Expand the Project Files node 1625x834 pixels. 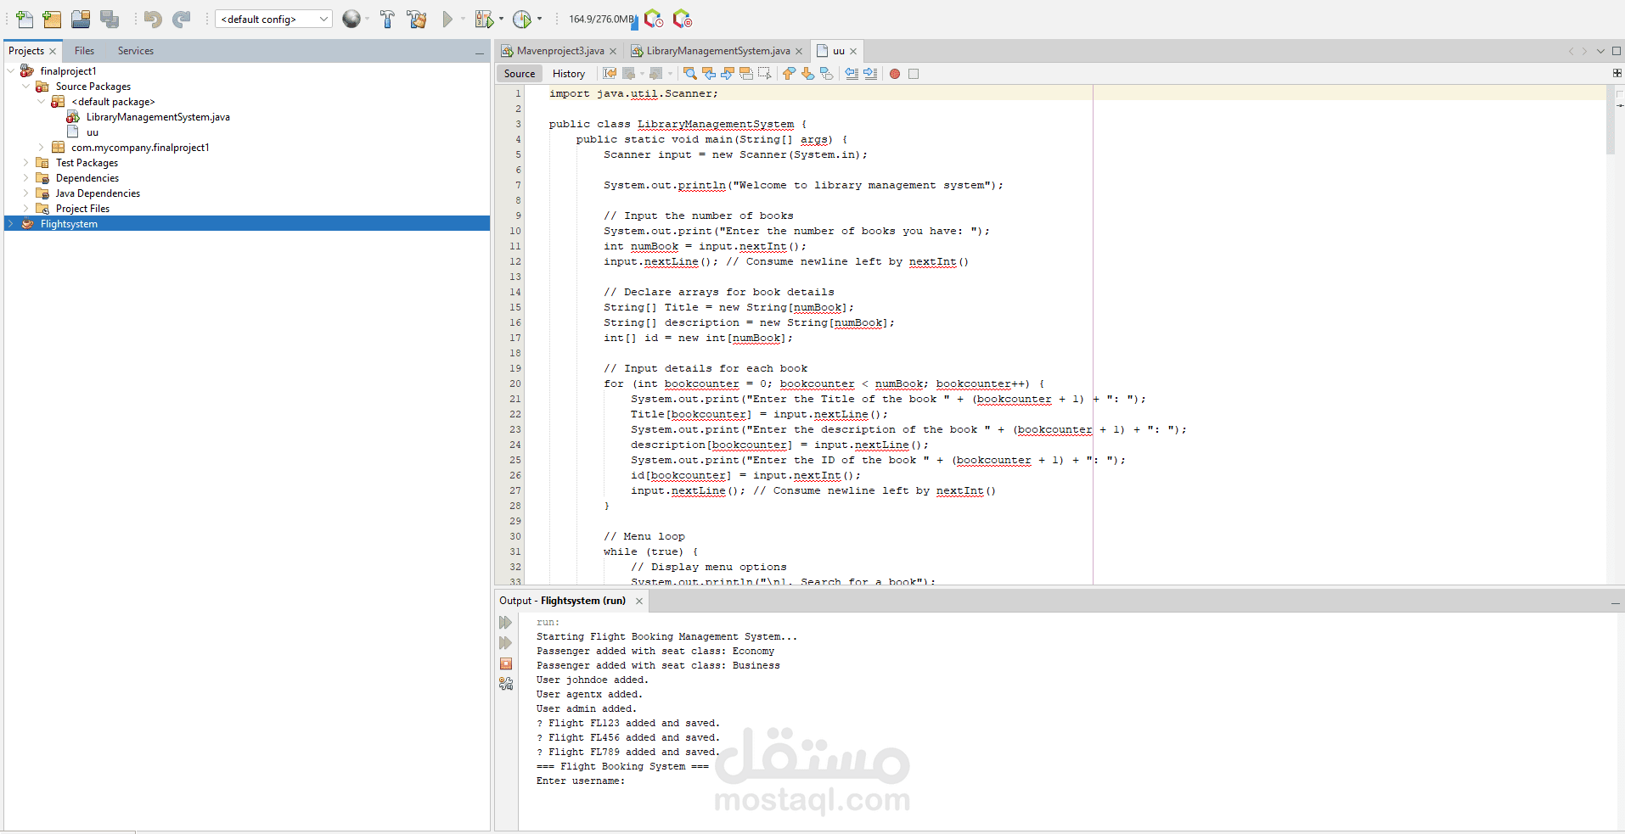[x=25, y=209]
